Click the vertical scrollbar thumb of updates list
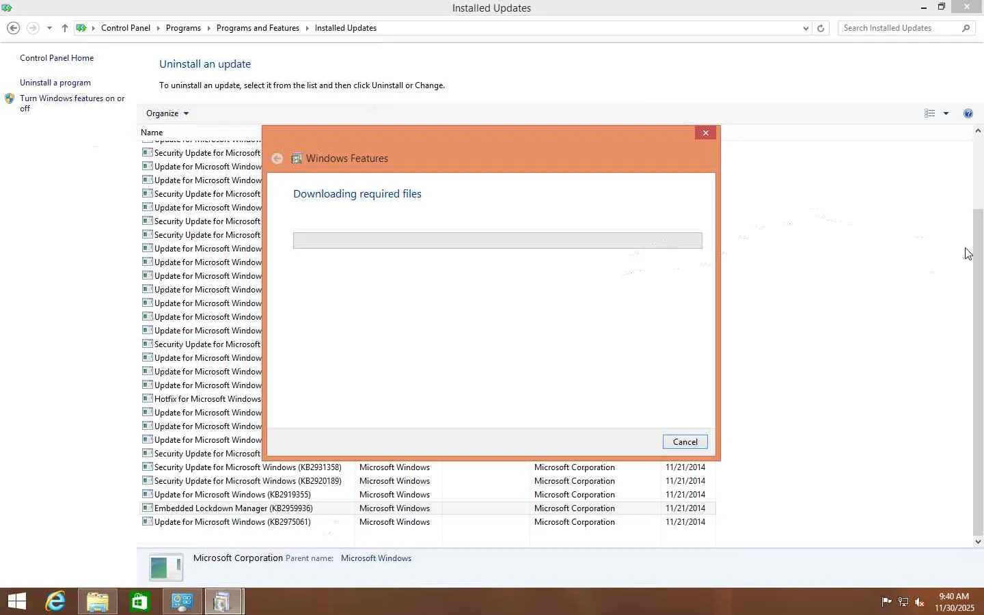 (x=978, y=372)
